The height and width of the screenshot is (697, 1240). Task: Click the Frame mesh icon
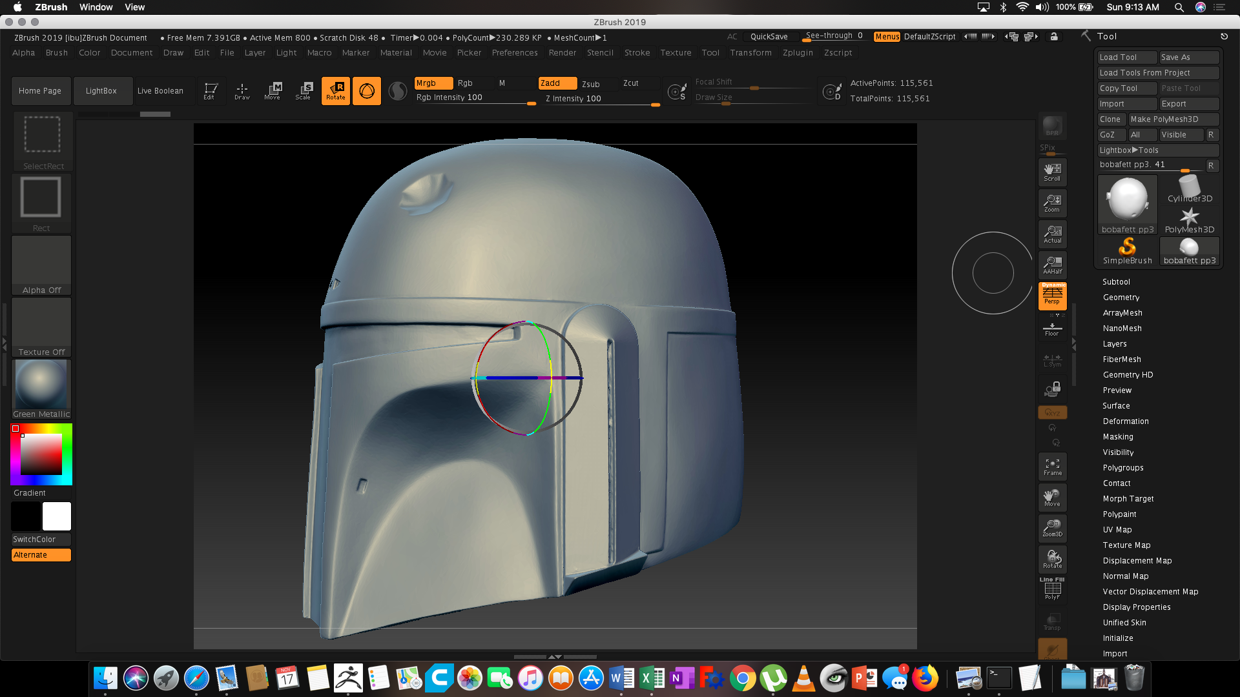point(1052,466)
